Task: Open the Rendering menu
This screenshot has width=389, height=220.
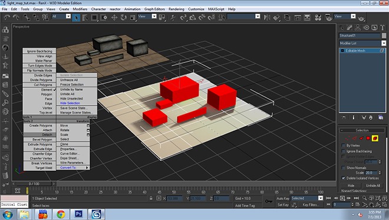Action: point(176,9)
